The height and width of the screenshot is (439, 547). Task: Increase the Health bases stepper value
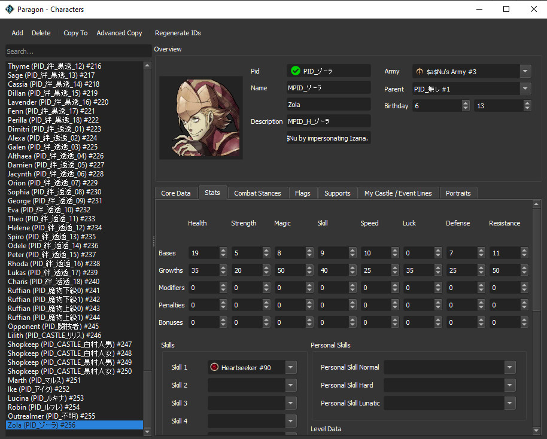click(223, 251)
